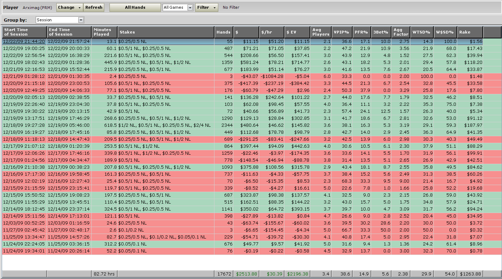This screenshot has width=502, height=279.
Task: Click the Rake column header
Action: (470, 32)
